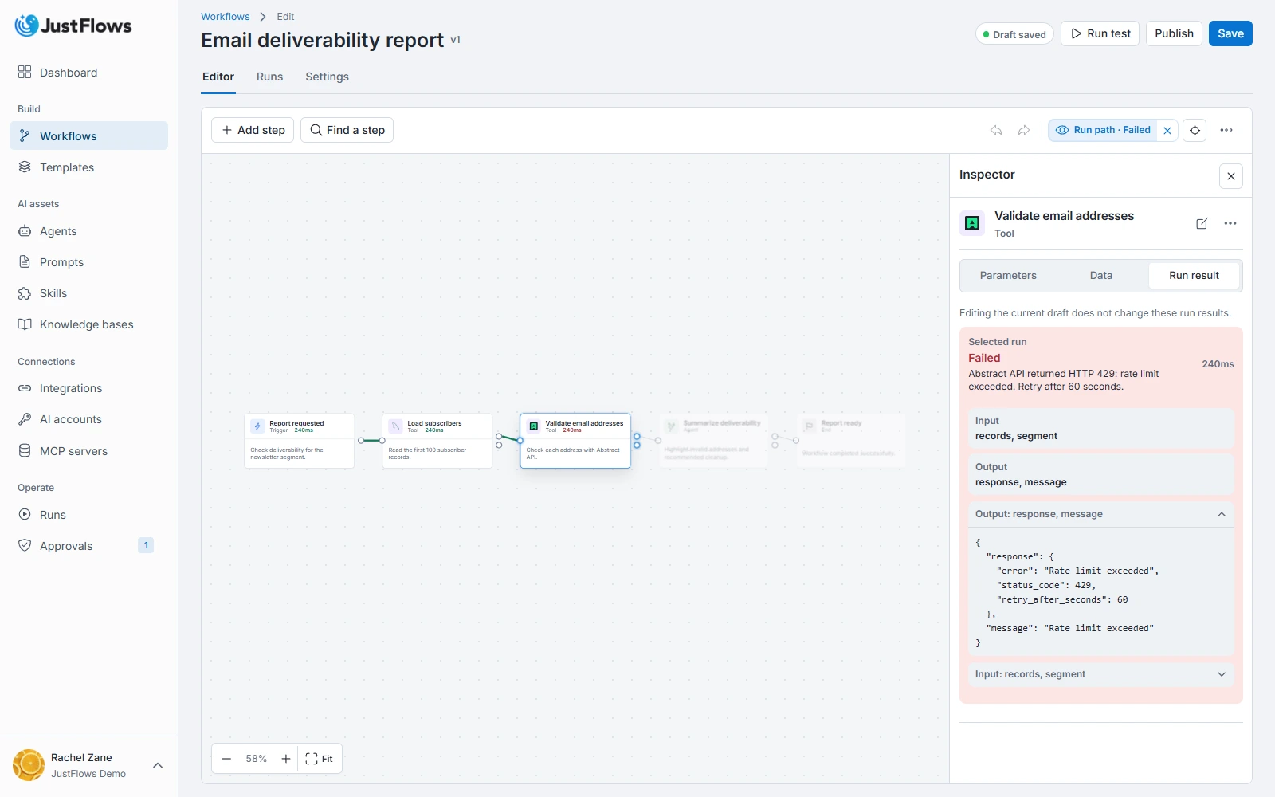The width and height of the screenshot is (1275, 797).
Task: Close the Inspector panel
Action: [x=1231, y=176]
